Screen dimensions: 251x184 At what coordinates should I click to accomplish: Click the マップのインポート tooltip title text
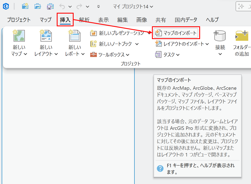174,80
